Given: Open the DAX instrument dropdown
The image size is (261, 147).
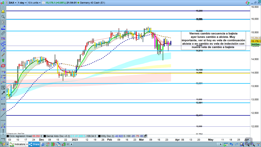Looking at the screenshot, I should click(13, 3).
